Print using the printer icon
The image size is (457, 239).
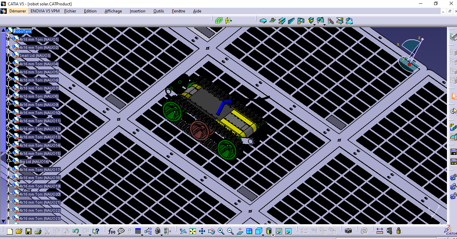point(38,231)
